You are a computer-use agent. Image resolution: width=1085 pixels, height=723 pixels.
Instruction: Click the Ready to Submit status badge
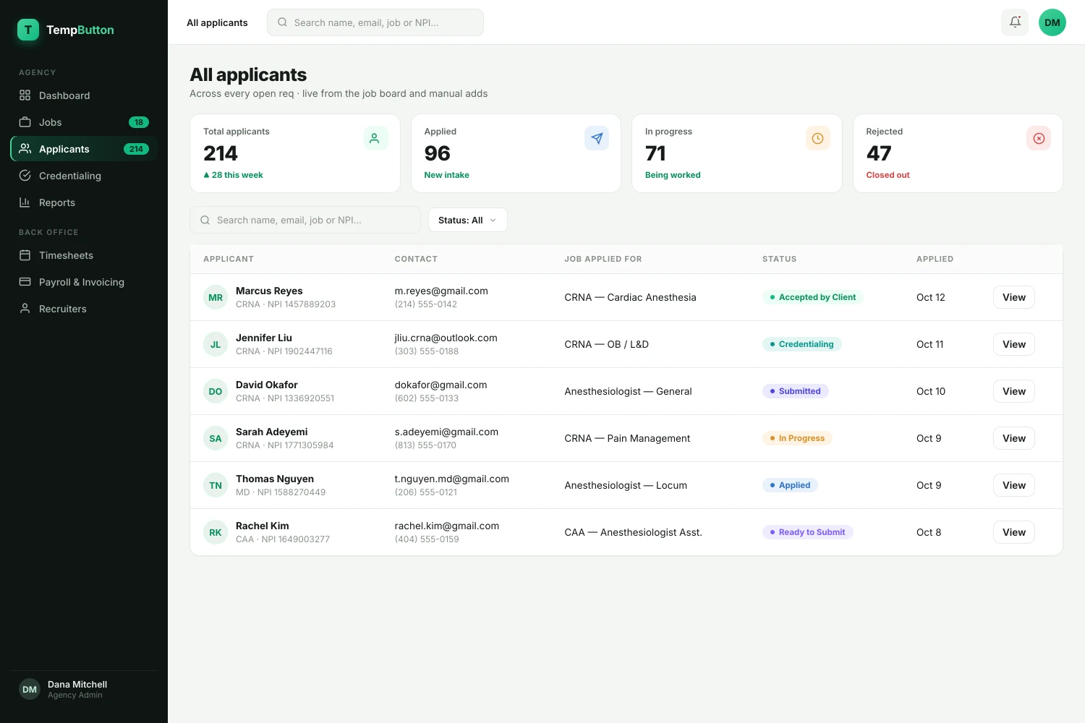(808, 532)
